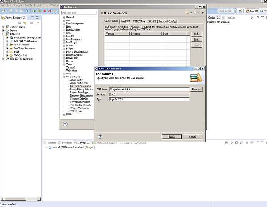267x207 pixels.
Task: Select the CXF Runtime tab
Action: [x=111, y=21]
